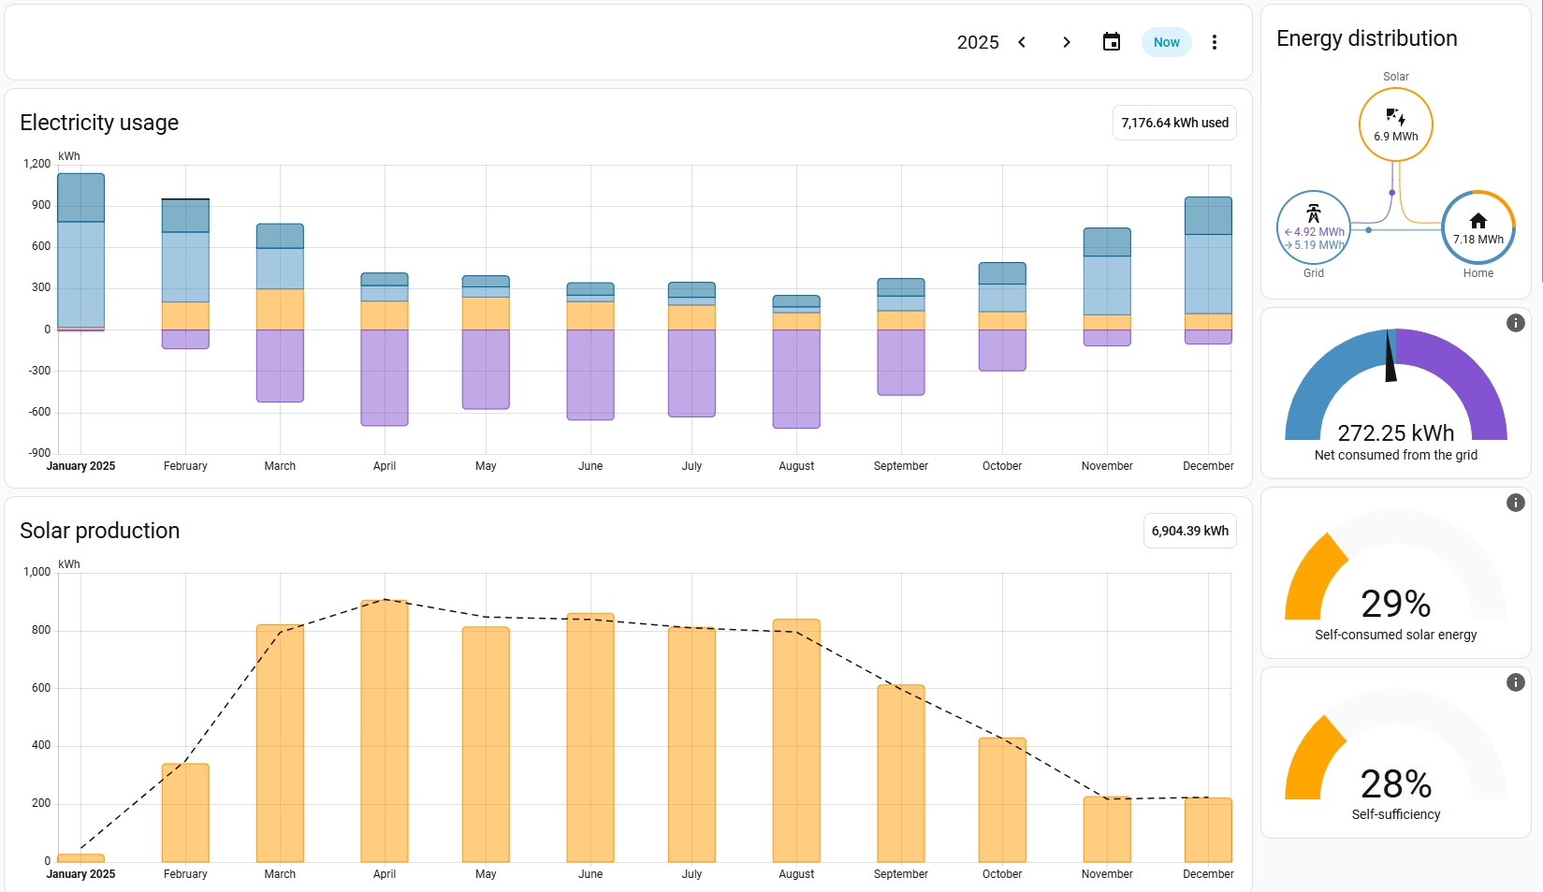1543x892 pixels.
Task: Click January's electricity usage bar
Action: [81, 253]
